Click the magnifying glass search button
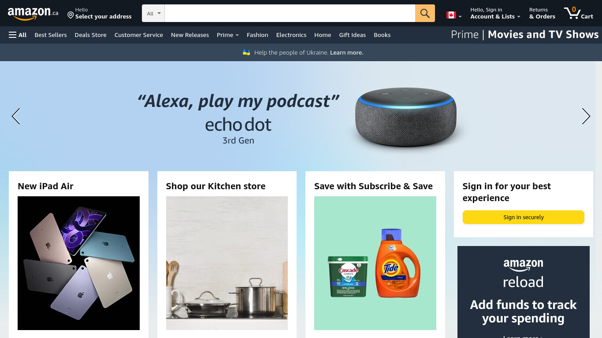This screenshot has height=338, width=602. (x=425, y=13)
